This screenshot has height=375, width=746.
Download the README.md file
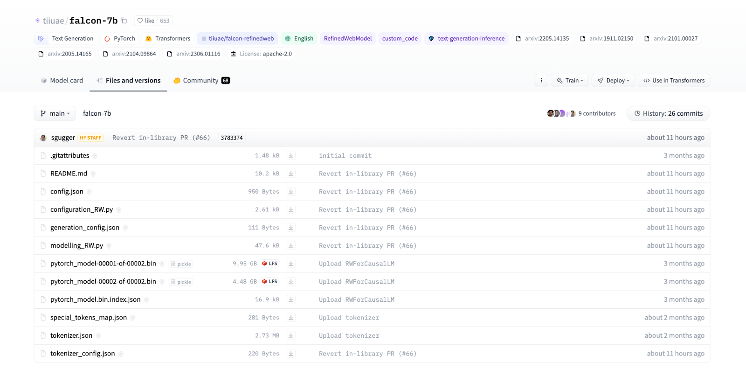click(x=291, y=174)
